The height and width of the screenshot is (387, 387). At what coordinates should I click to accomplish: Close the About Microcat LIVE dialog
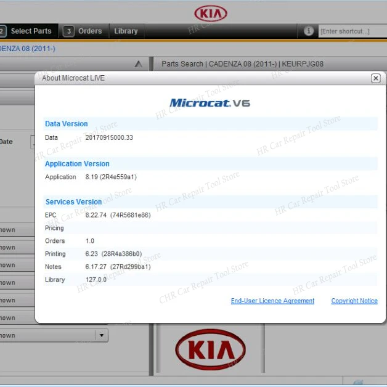(375, 78)
